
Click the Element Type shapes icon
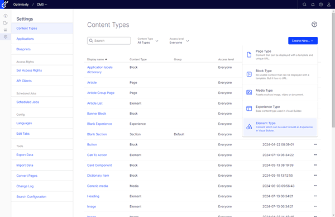pyautogui.click(x=249, y=127)
